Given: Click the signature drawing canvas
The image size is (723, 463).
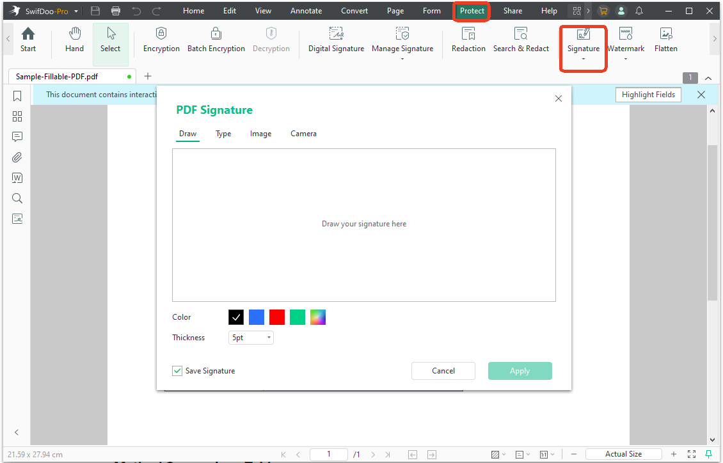Looking at the screenshot, I should tap(364, 225).
